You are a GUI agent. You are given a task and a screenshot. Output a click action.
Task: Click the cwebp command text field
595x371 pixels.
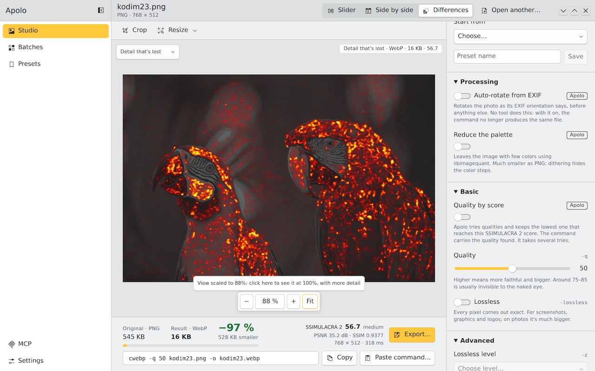coord(221,358)
